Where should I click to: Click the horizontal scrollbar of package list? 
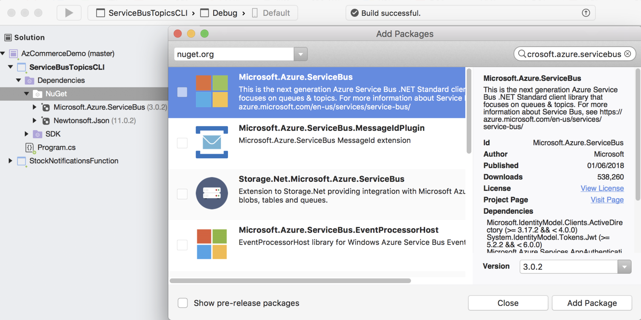[290, 281]
